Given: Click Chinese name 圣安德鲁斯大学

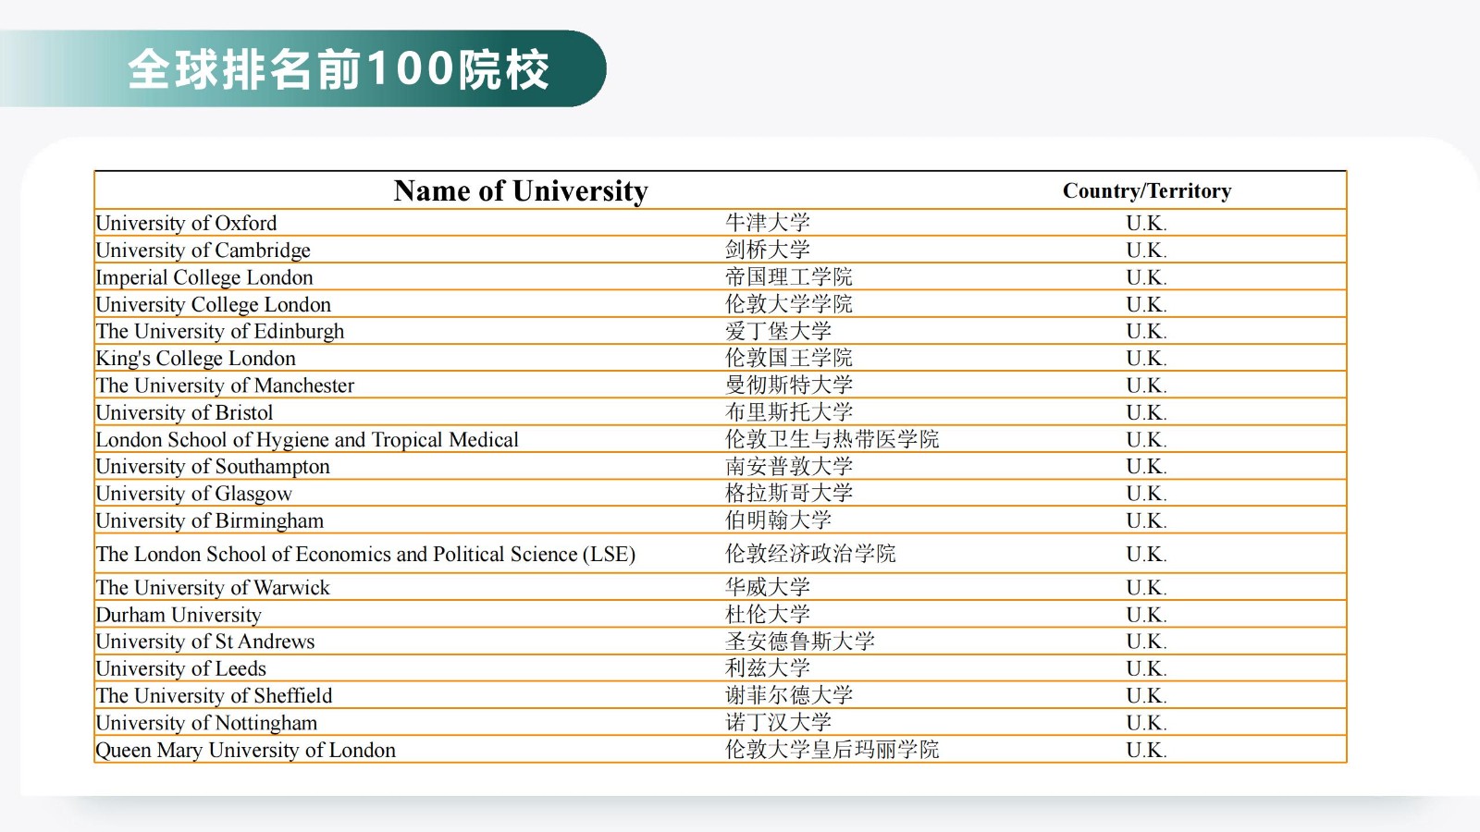Looking at the screenshot, I should (x=799, y=641).
